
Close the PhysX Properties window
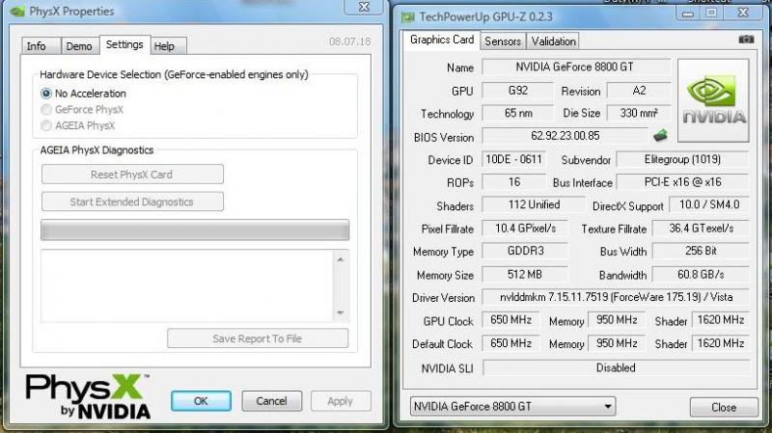tap(364, 7)
